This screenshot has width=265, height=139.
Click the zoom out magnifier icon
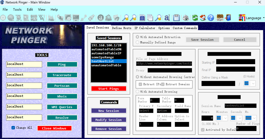tap(125, 18)
